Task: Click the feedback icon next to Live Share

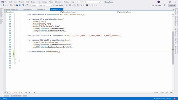Action: 165,5
